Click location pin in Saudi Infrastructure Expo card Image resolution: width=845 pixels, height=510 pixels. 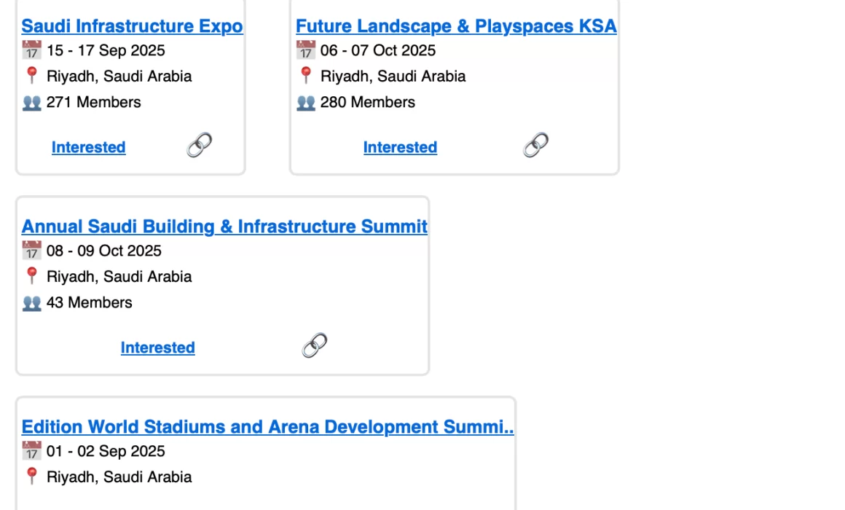[x=31, y=76]
